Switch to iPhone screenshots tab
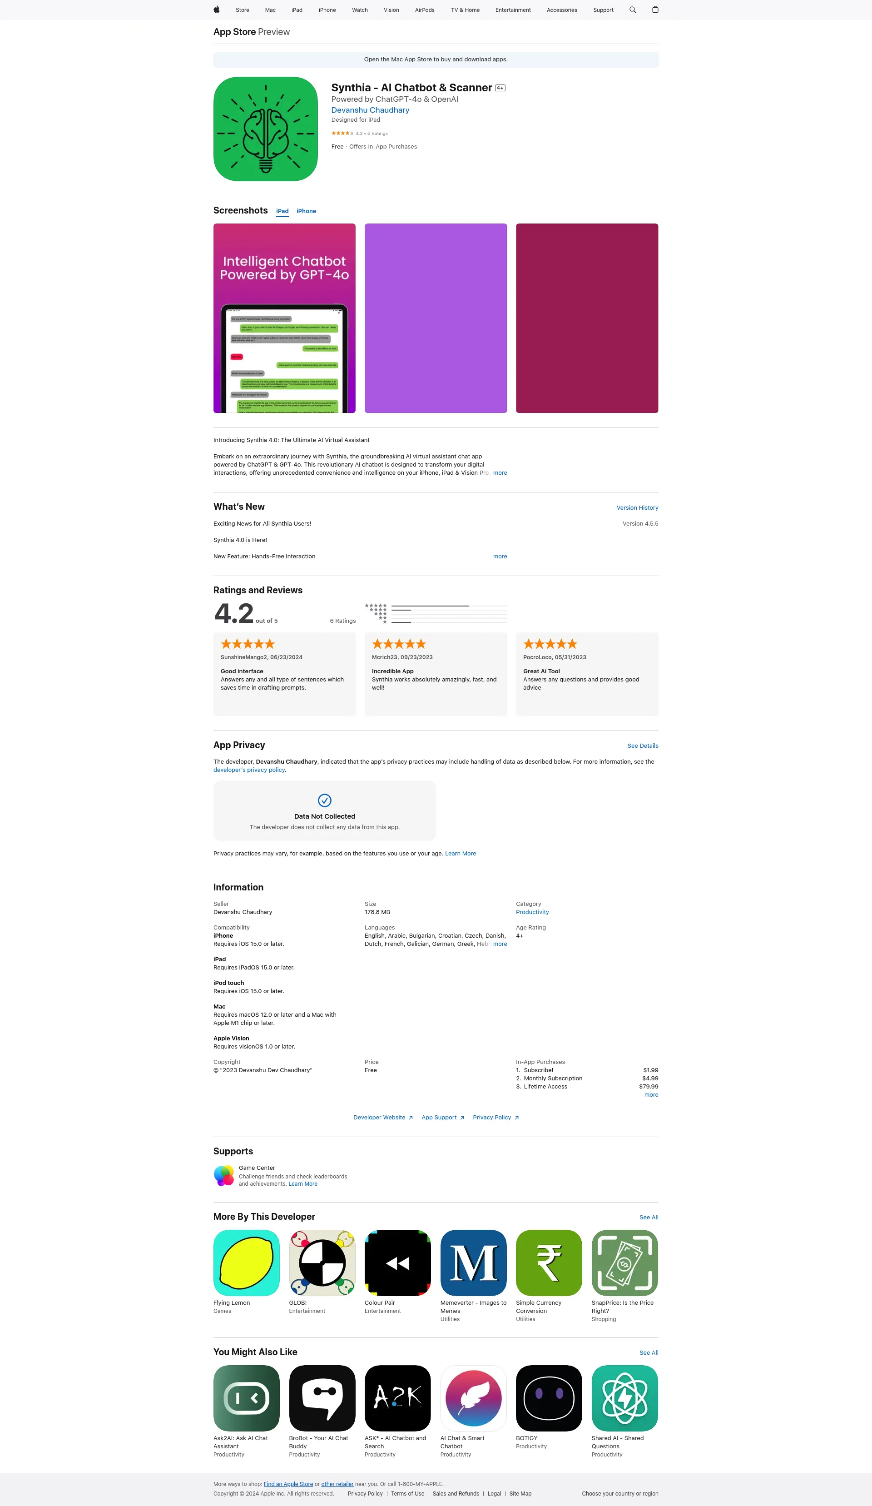The height and width of the screenshot is (1506, 872). (307, 211)
